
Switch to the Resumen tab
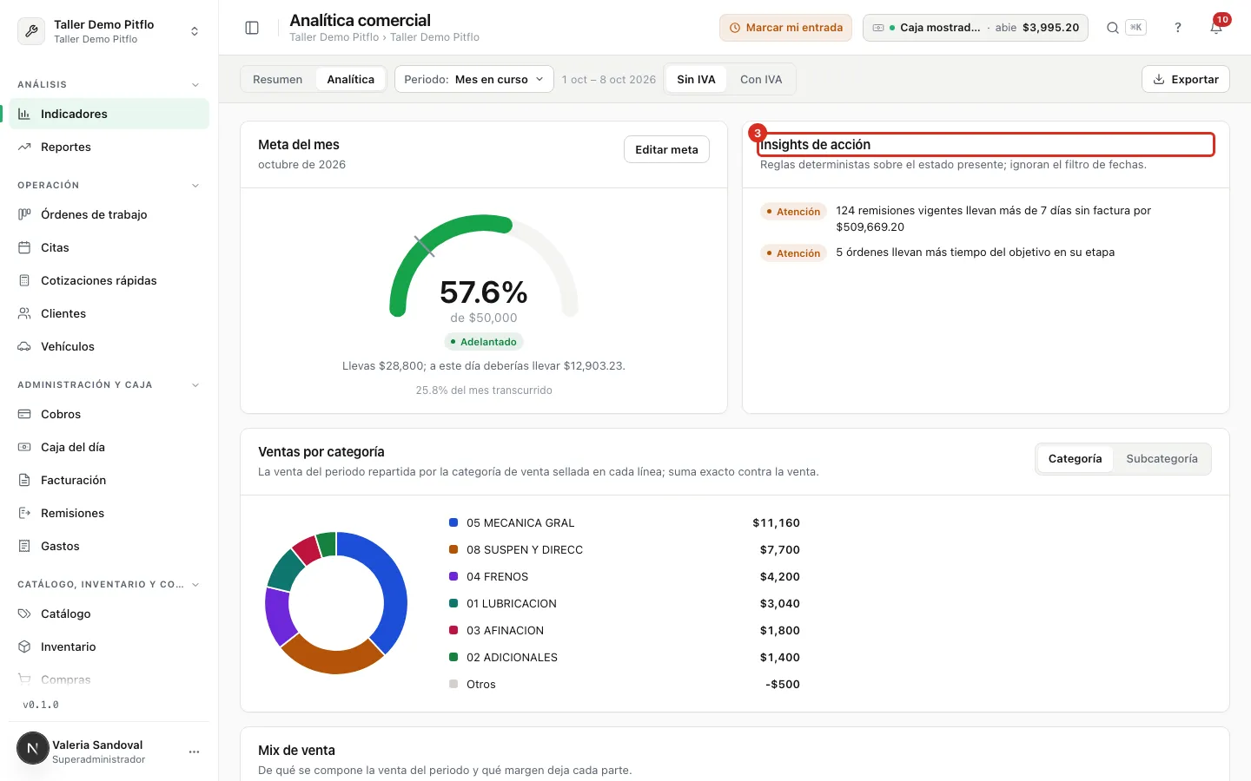click(278, 79)
